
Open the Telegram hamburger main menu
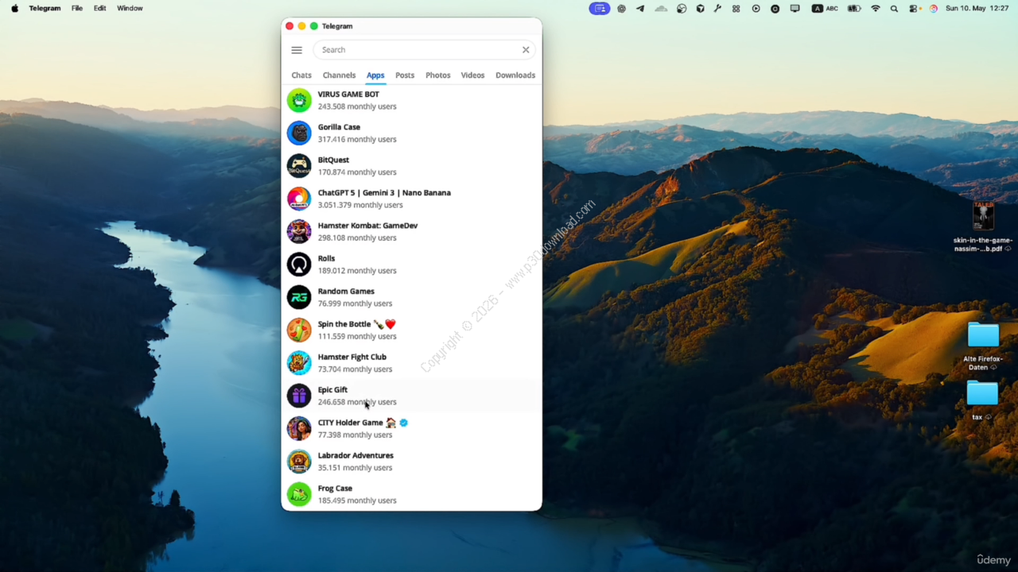coord(297,50)
